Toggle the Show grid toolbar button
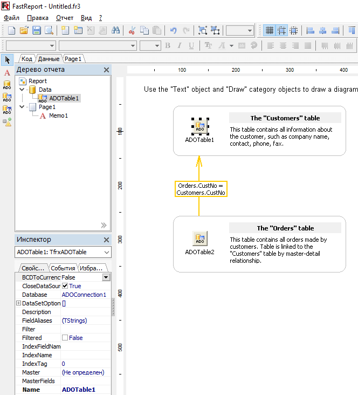 click(x=269, y=31)
